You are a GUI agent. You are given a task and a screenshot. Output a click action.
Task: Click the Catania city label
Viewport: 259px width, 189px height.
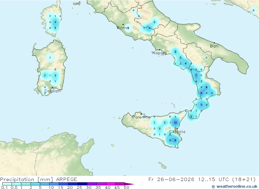coord(177,132)
